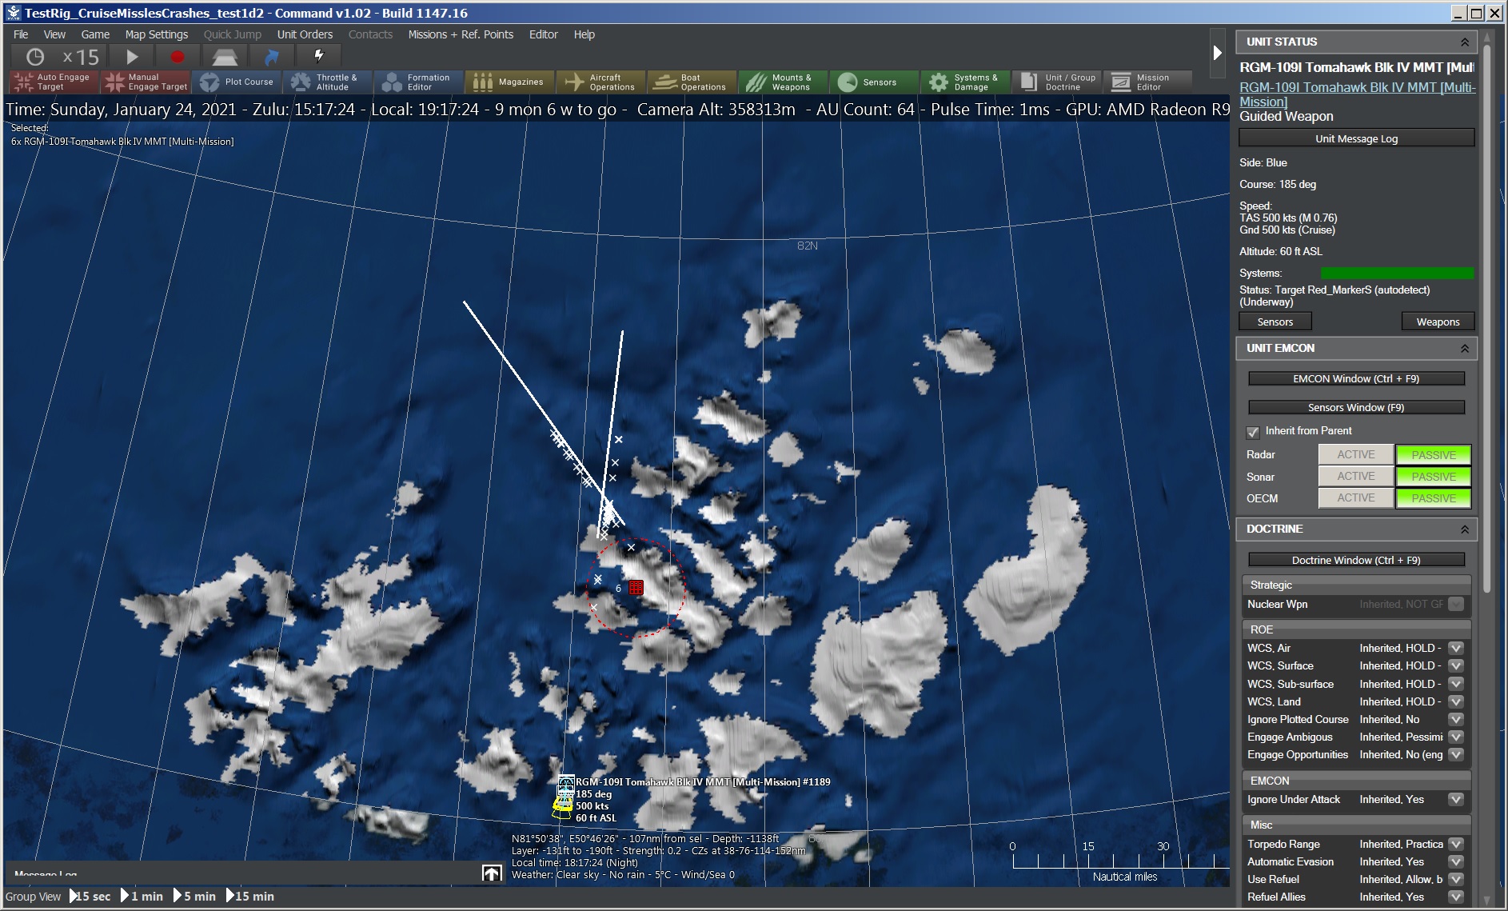The width and height of the screenshot is (1508, 911).
Task: Open Doctrine Window (Ctrl + F9)
Action: click(x=1356, y=560)
